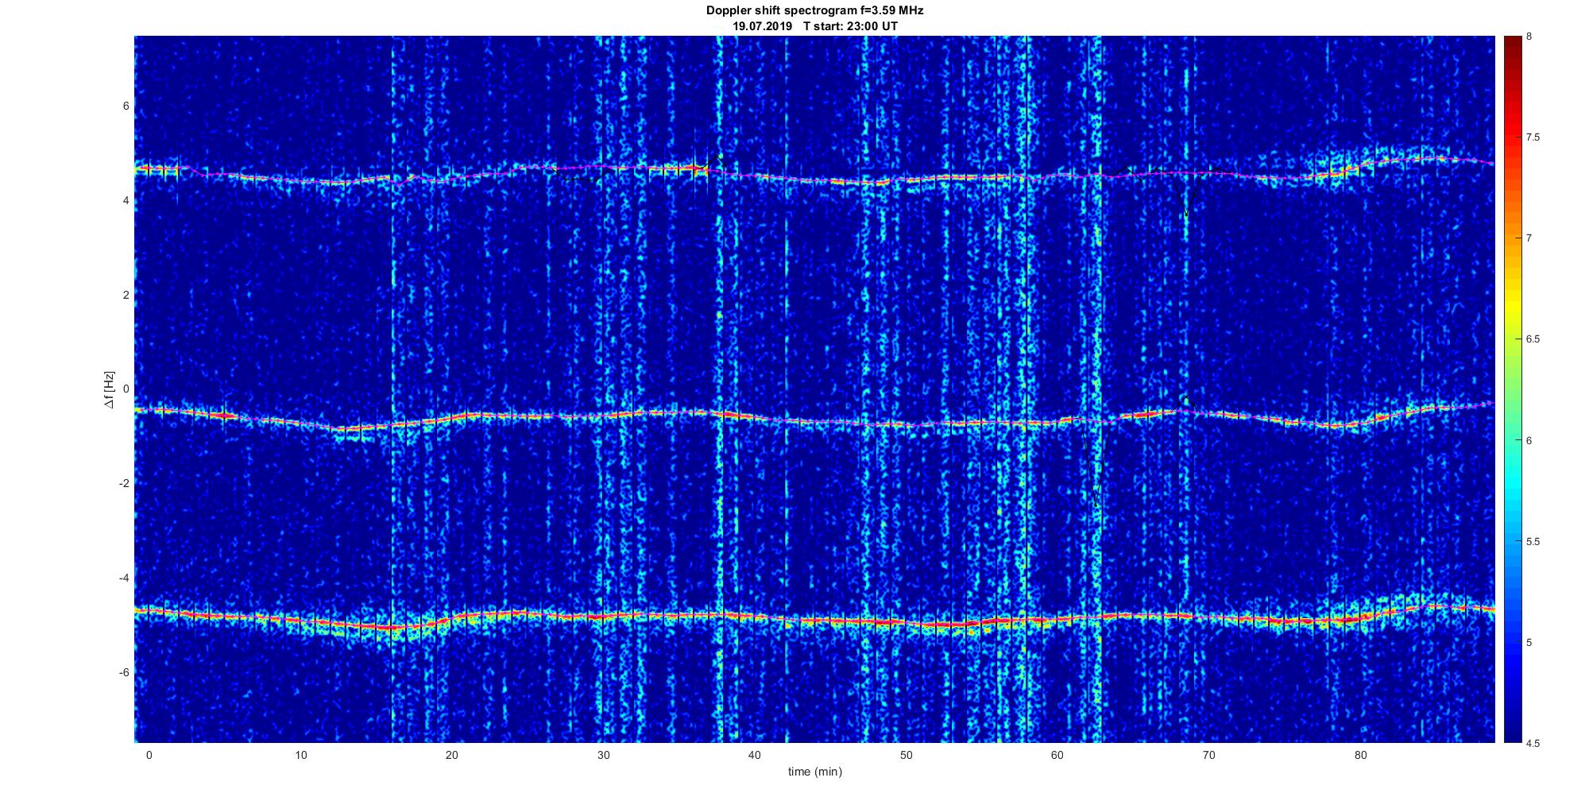The image size is (1589, 797).
Task: Click the "time (min)" x-axis label
Action: pyautogui.click(x=814, y=772)
